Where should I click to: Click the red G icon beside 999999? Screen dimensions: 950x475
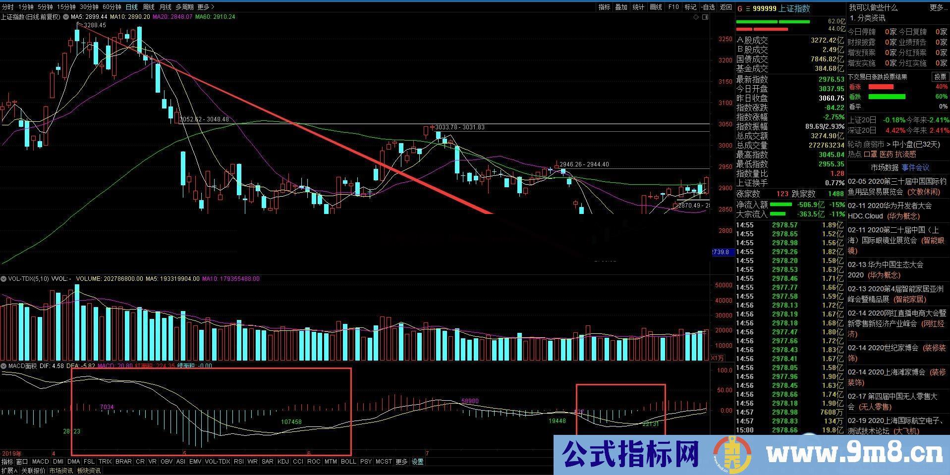(740, 8)
